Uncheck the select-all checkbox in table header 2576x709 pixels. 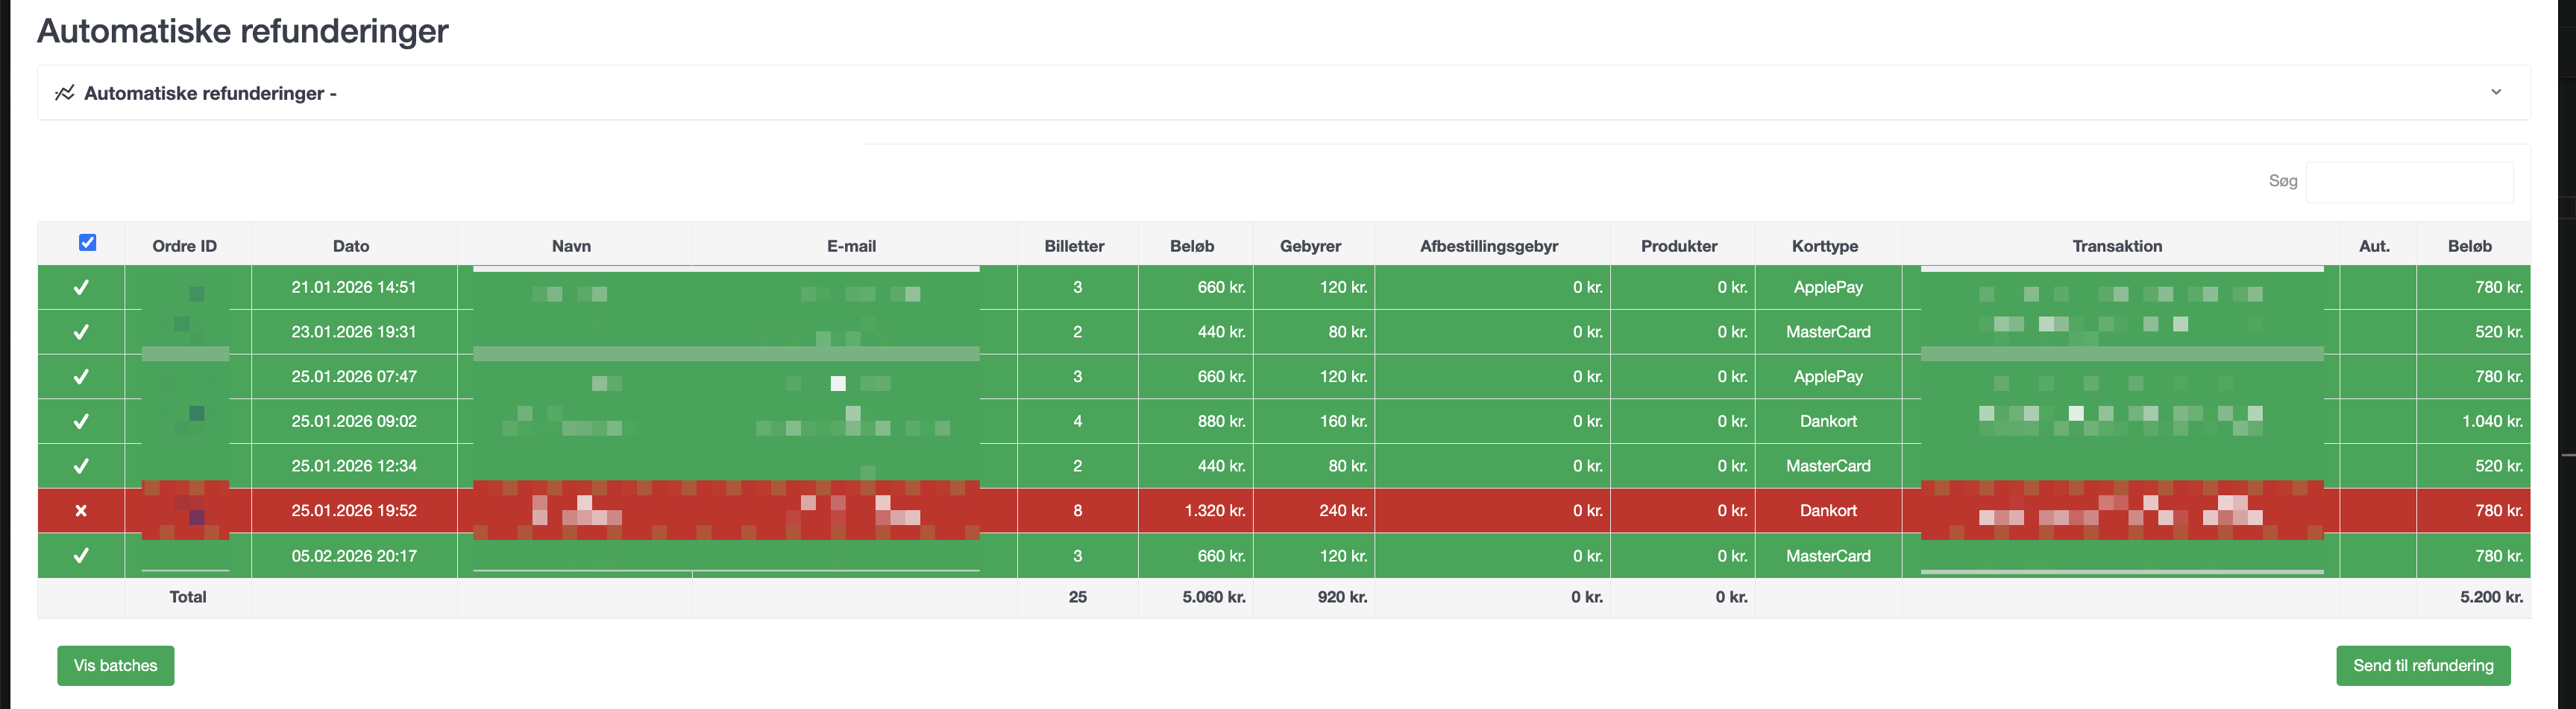[x=88, y=243]
